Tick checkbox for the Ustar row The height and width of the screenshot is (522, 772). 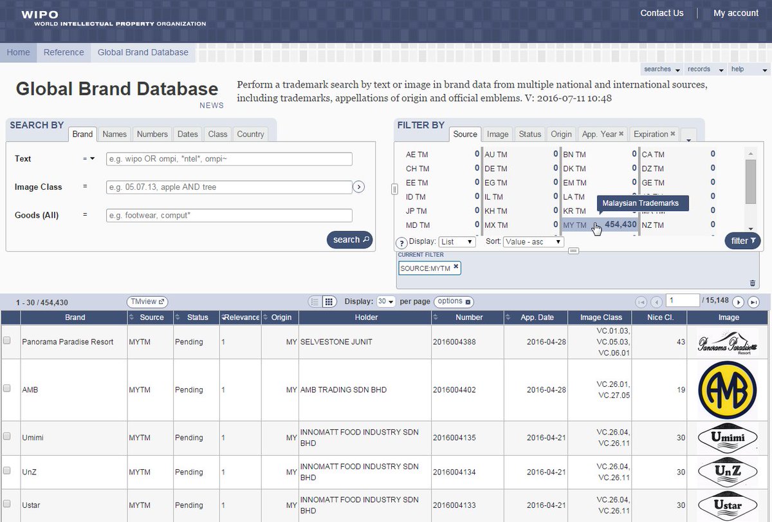tap(7, 504)
